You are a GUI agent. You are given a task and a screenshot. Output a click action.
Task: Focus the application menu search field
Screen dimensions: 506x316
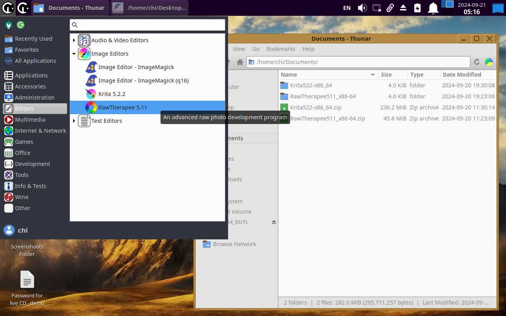[x=147, y=25]
